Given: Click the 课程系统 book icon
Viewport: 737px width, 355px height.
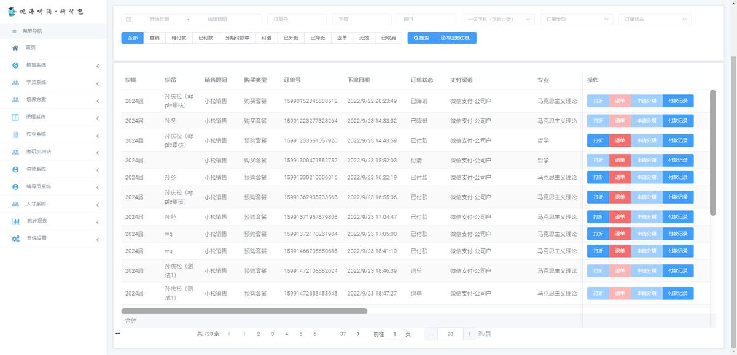Looking at the screenshot, I should tap(15, 116).
